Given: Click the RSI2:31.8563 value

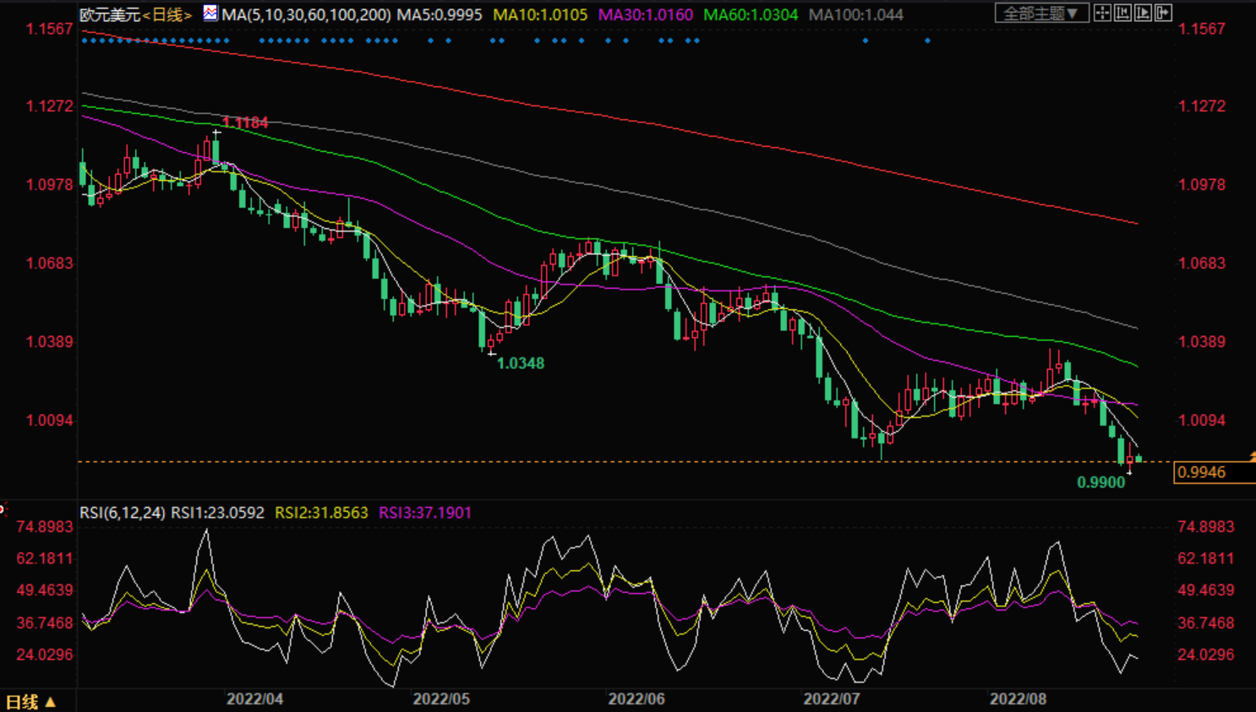Looking at the screenshot, I should point(322,513).
